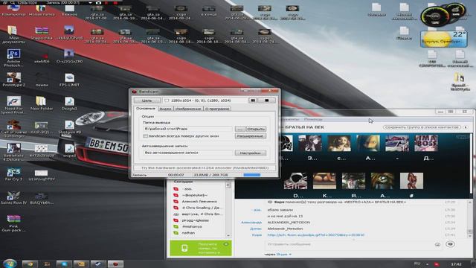The width and height of the screenshot is (476, 268).
Task: Click the browse '...' button for output folder
Action: pyautogui.click(x=239, y=129)
